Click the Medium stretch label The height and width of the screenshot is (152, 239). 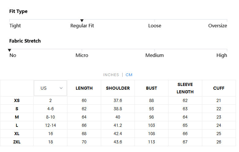tap(154, 55)
